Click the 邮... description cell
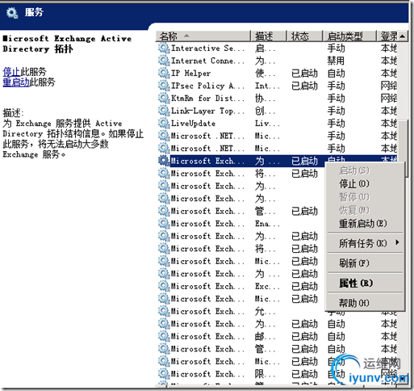Viewport: 414px width, 391px height. tap(265, 336)
